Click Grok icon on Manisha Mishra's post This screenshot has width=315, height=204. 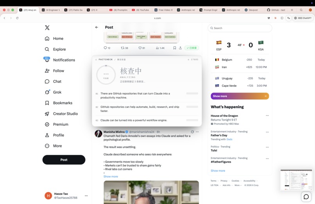(192, 132)
